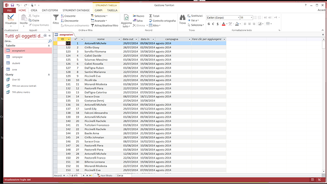Switch to DATI ESTERNI tab

point(50,10)
